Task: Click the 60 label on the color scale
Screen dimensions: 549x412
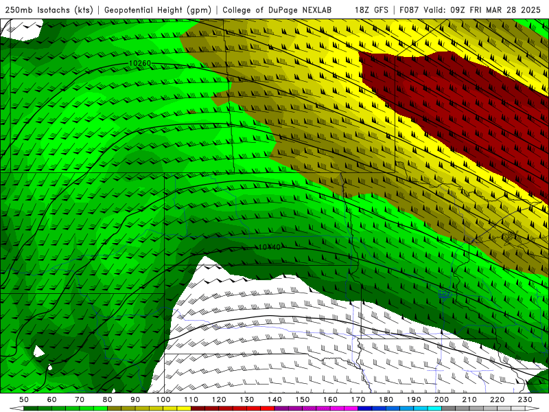Action: (x=51, y=400)
